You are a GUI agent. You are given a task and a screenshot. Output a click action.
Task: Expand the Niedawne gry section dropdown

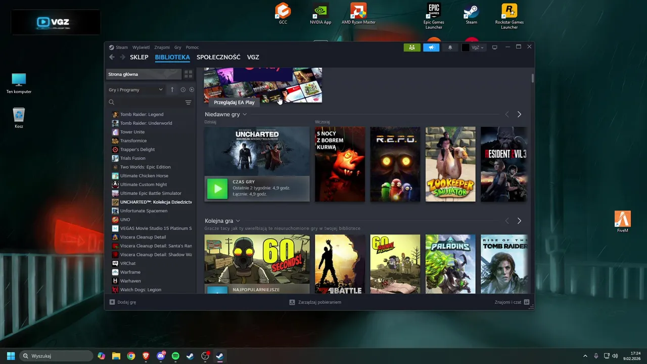point(245,114)
